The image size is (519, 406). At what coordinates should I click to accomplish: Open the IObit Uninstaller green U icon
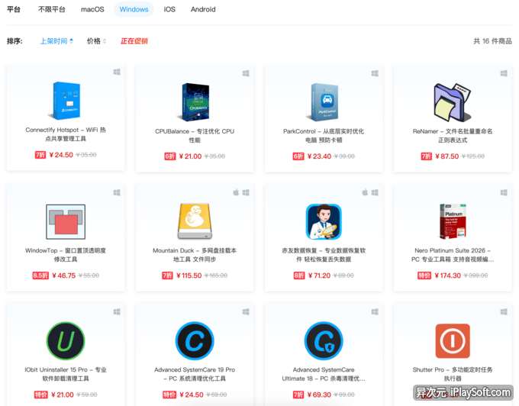tap(66, 341)
